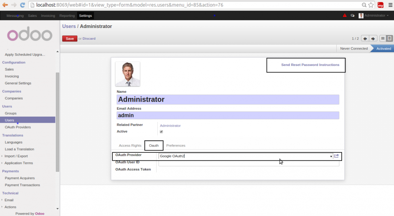
Task: Click the Odoo link in Powered by
Action: [40, 214]
